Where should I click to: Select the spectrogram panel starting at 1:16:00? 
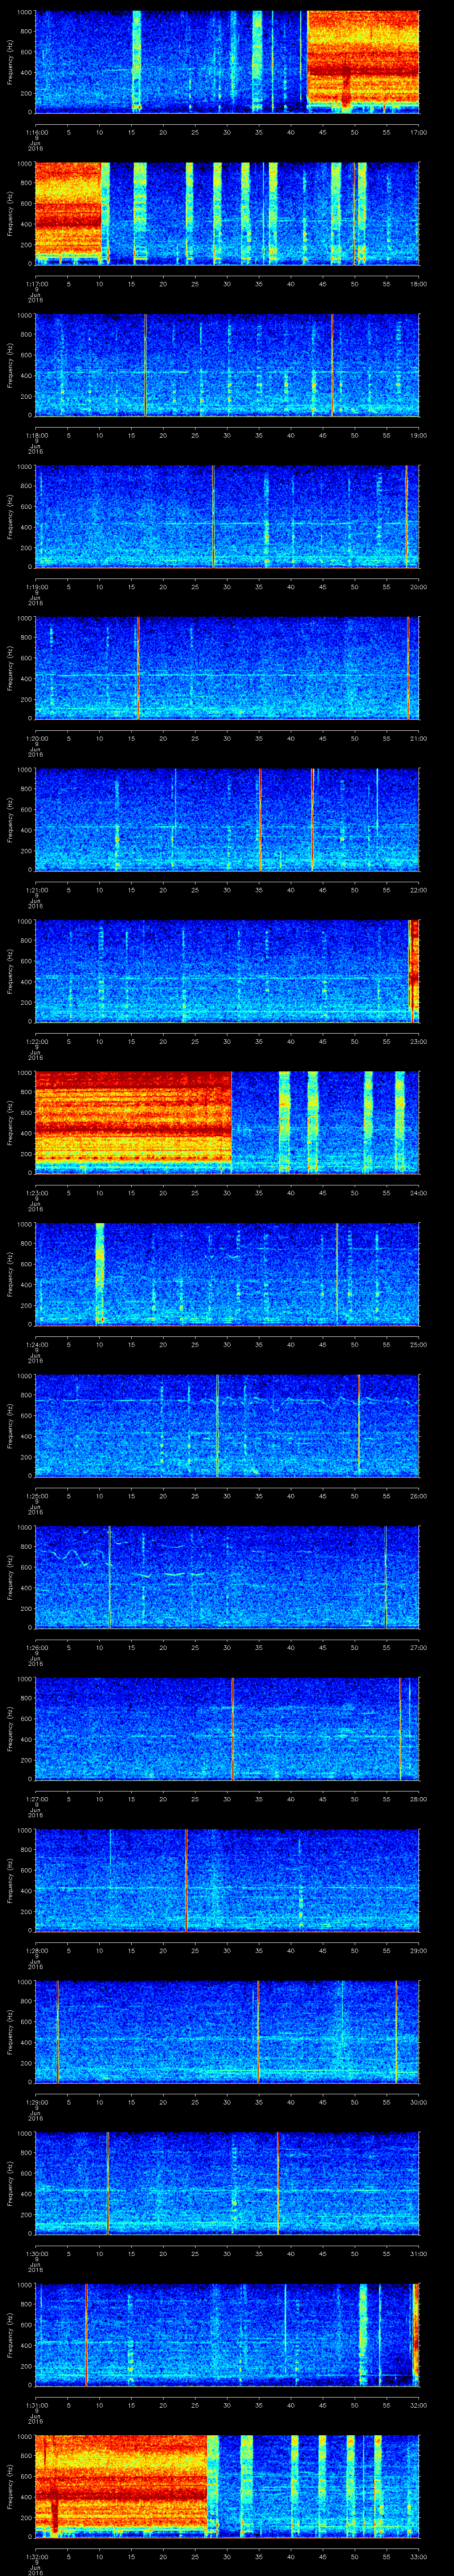pyautogui.click(x=227, y=62)
